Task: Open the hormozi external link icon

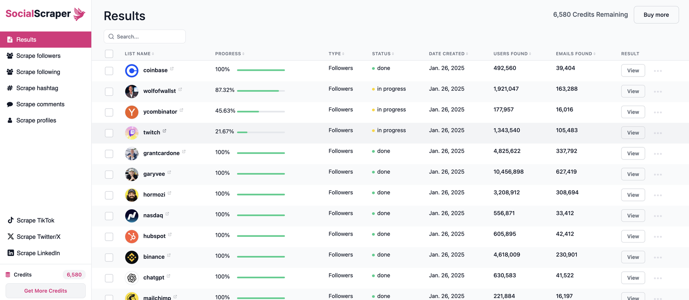Action: [x=170, y=193]
